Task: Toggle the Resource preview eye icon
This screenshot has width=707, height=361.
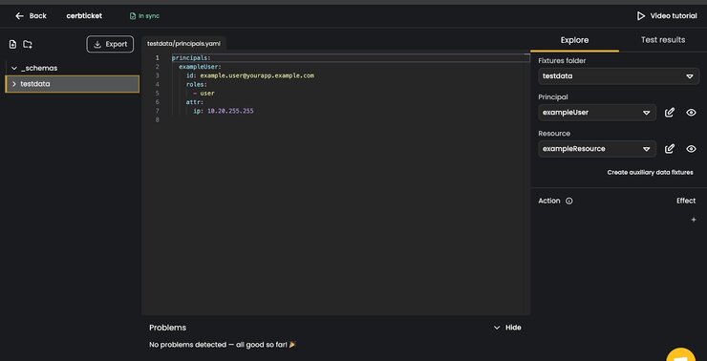Action: pos(691,149)
